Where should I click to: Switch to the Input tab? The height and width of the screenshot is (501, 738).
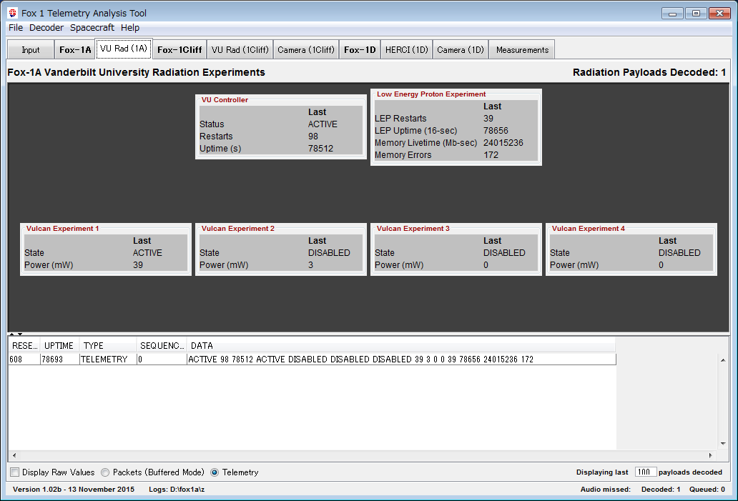[x=31, y=50]
